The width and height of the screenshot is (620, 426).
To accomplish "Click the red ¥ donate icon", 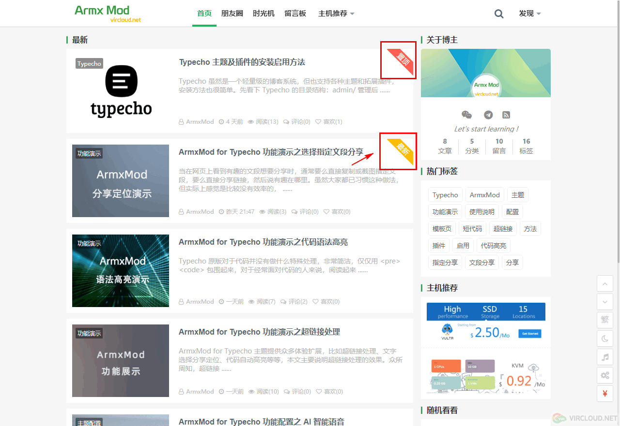I will point(605,393).
